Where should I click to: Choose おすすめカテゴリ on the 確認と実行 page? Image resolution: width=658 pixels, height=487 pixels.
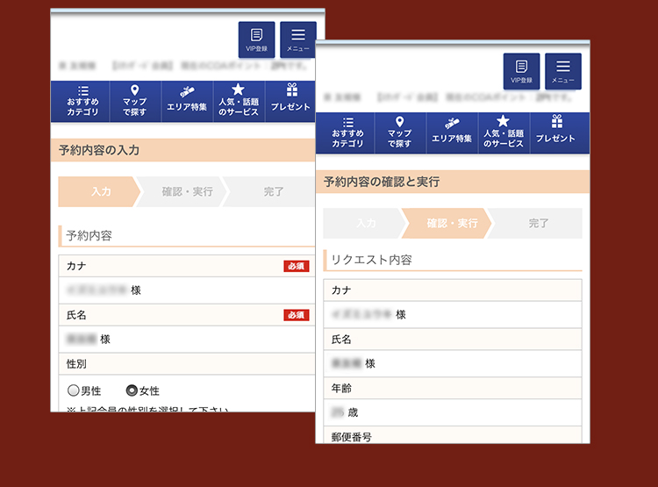click(347, 133)
